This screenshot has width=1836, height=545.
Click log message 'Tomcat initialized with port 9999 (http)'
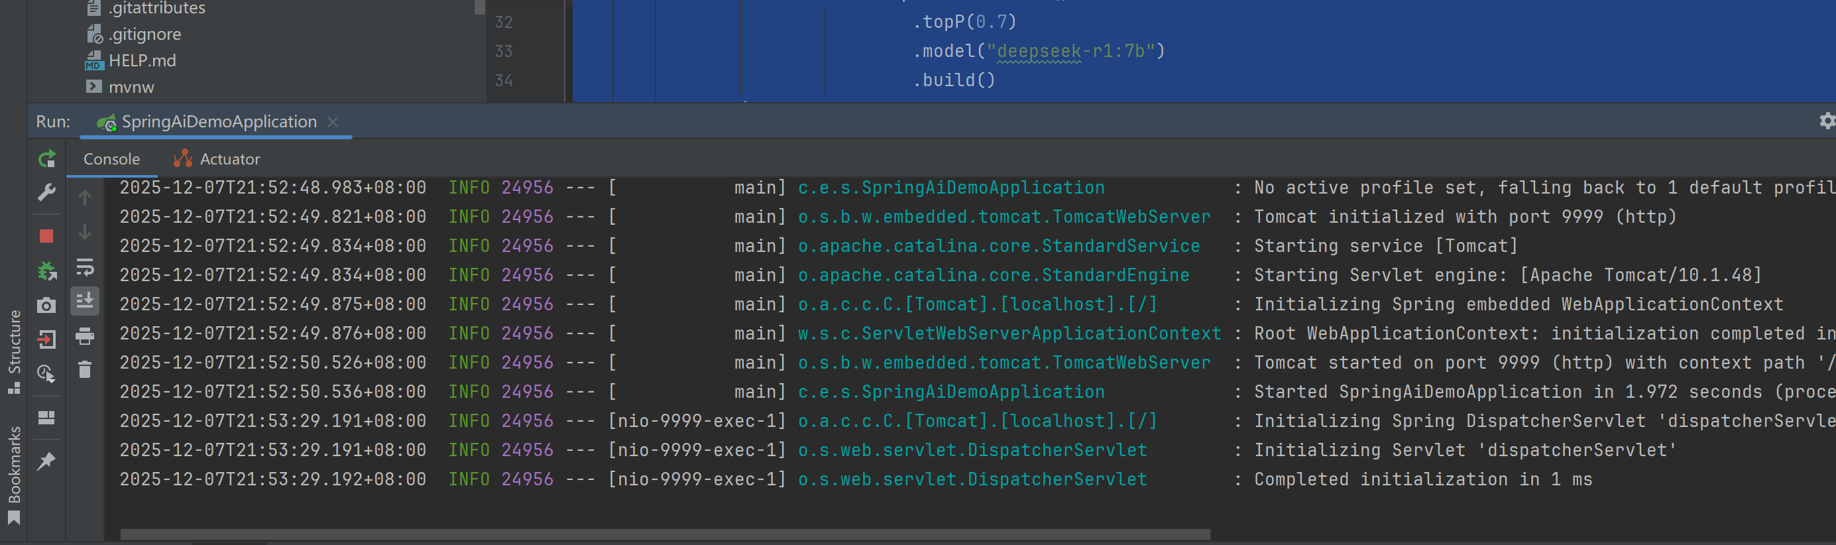click(1465, 217)
